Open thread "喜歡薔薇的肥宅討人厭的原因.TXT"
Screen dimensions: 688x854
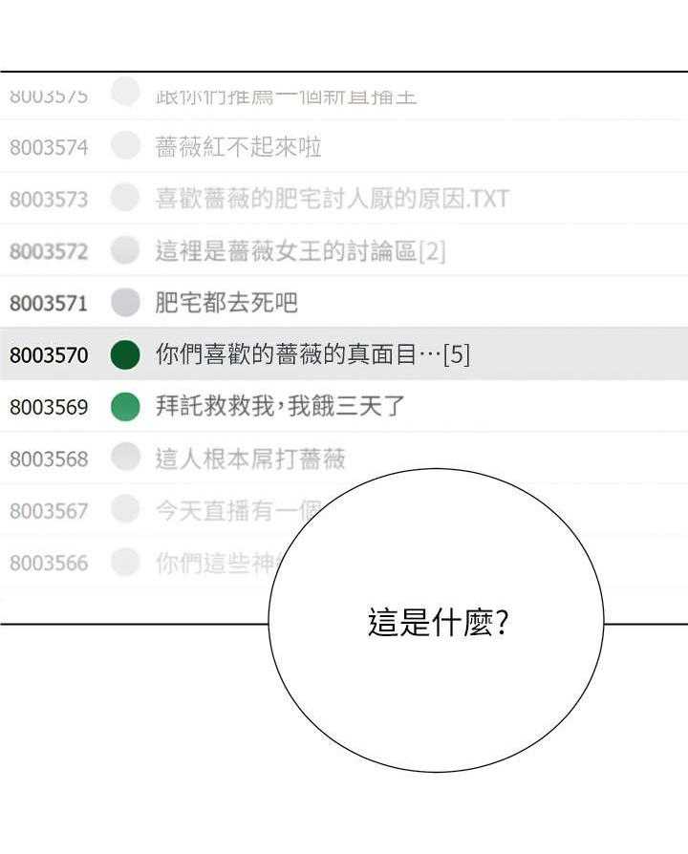[x=332, y=199]
